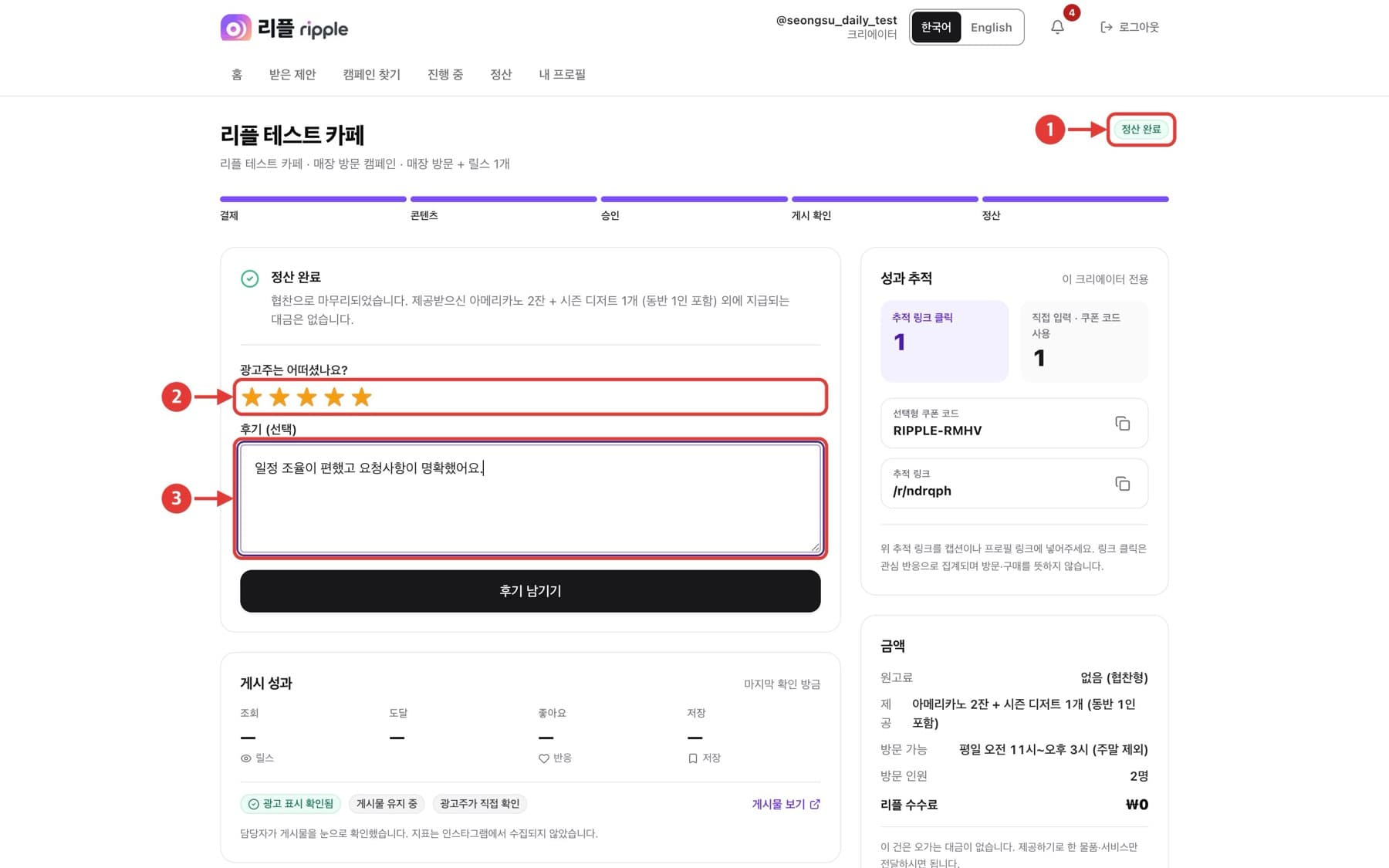1389x868 pixels.
Task: Switch language to 한국어
Action: [936, 27]
